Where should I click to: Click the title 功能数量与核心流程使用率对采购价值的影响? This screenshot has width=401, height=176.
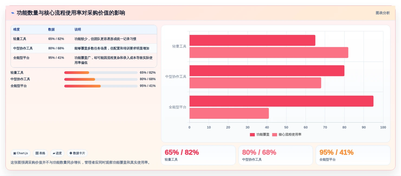[x=71, y=13]
